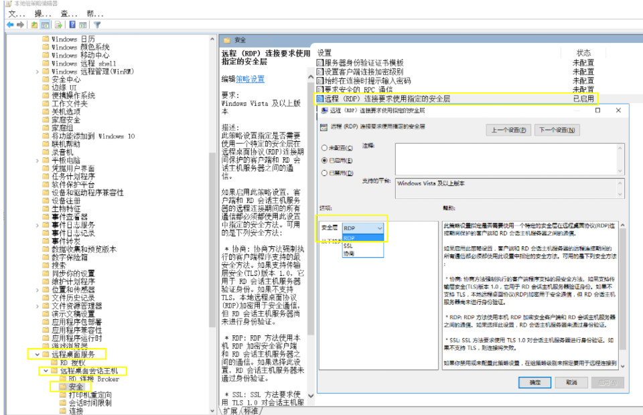Click the folder icon in the 安全 header bar
The width and height of the screenshot is (643, 415).
point(227,40)
